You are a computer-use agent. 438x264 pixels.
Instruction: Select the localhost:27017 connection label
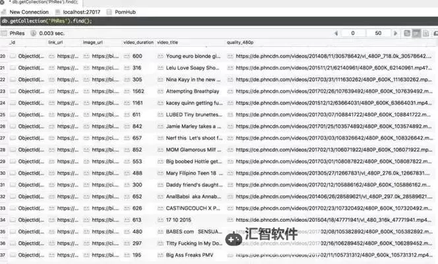point(82,12)
